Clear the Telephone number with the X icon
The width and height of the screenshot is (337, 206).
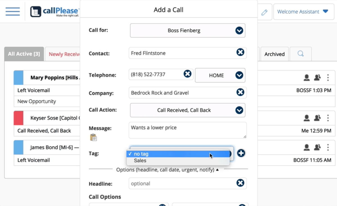[187, 74]
